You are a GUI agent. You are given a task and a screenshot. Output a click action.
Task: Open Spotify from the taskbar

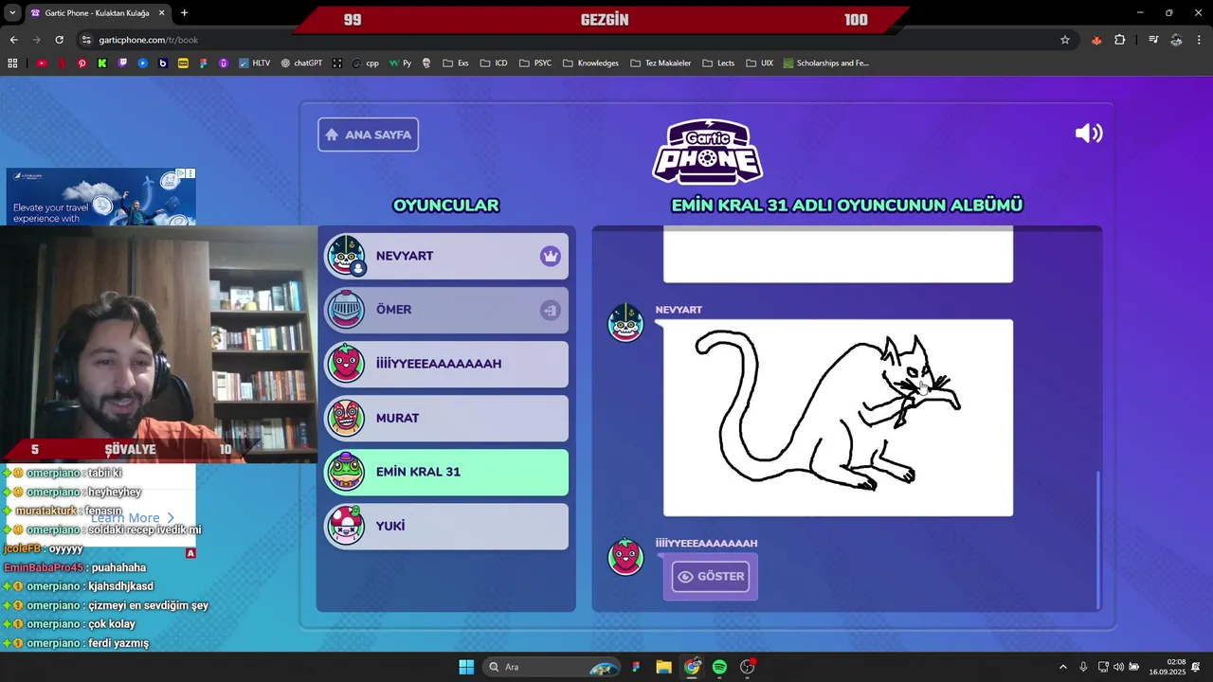point(719,667)
